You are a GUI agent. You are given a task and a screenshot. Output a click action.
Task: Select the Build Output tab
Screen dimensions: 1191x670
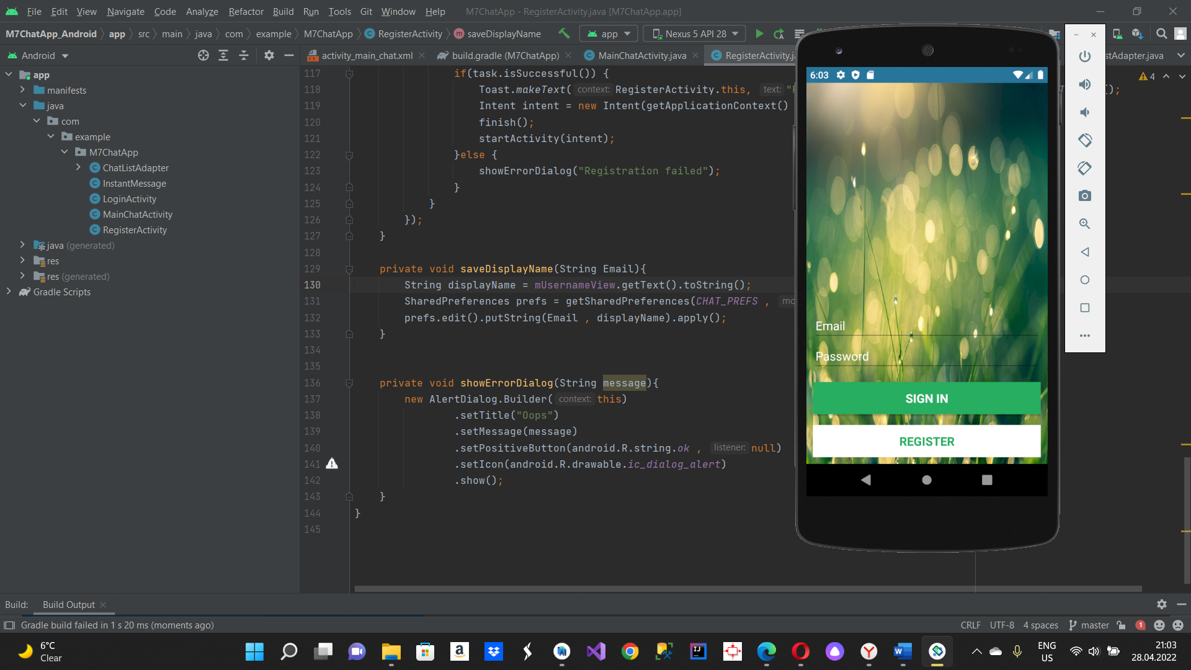[x=69, y=604]
